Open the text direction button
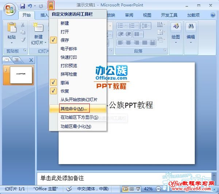Screen dimensions: 219x194 161,25
